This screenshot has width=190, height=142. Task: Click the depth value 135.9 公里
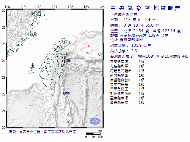(x=141, y=45)
